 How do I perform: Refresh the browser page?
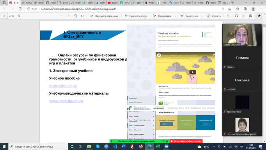[20, 9]
